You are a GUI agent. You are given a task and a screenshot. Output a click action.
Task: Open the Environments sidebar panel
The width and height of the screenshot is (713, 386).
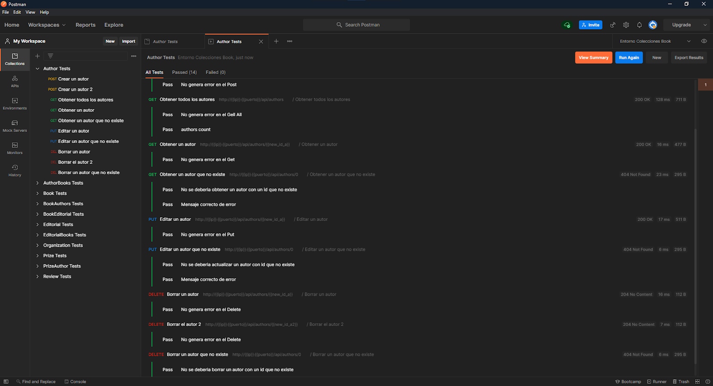point(15,104)
